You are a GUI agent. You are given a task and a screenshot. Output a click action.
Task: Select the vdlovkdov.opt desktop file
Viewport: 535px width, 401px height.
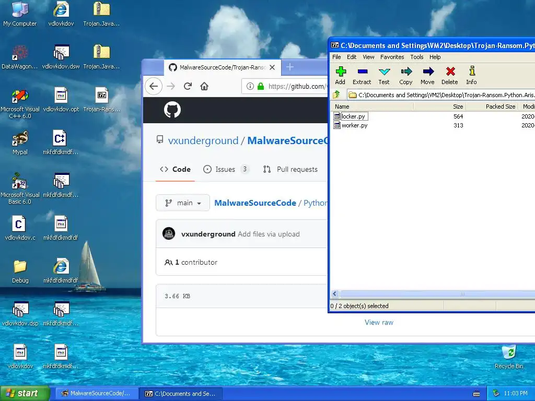coord(61,100)
